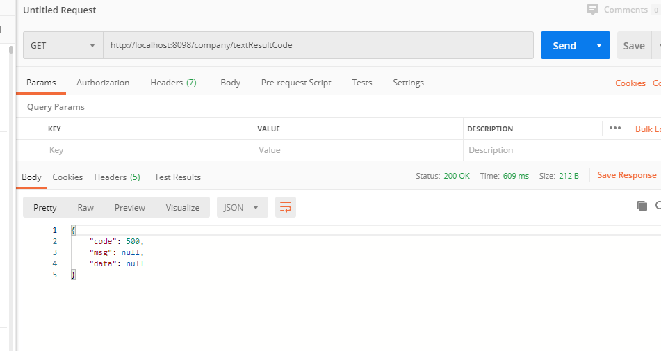661x351 pixels.
Task: Click the "data": null line
Action: point(116,263)
